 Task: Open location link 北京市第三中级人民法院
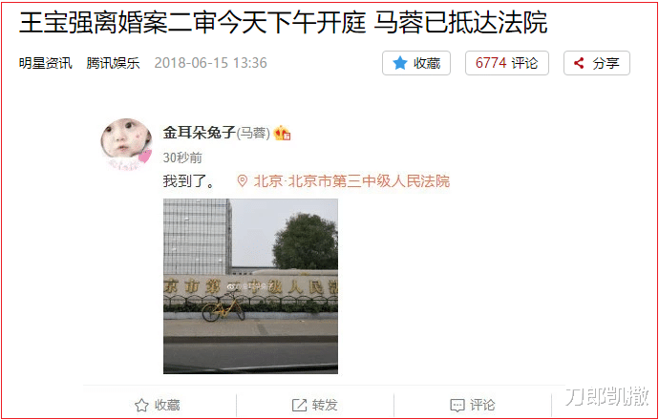tap(351, 181)
